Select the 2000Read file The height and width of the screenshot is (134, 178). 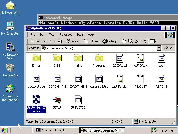[120, 60]
